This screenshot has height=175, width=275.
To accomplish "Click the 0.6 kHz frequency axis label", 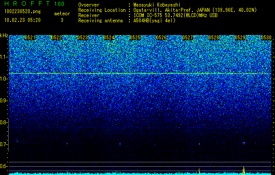I will tap(3, 166).
